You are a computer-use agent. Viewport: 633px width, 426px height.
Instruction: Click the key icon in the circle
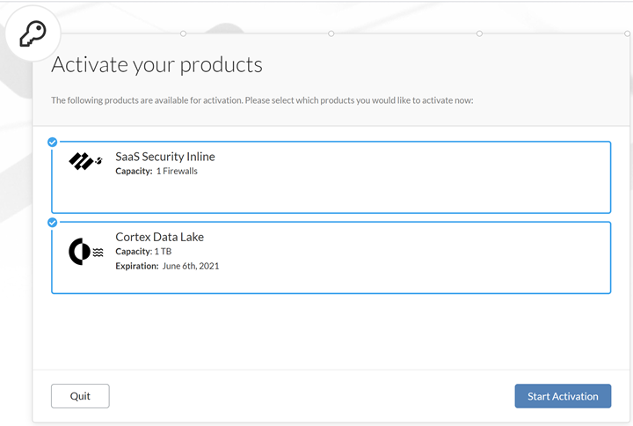[34, 35]
